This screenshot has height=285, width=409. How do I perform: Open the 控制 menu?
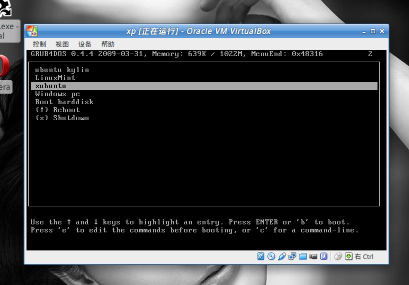pos(39,44)
